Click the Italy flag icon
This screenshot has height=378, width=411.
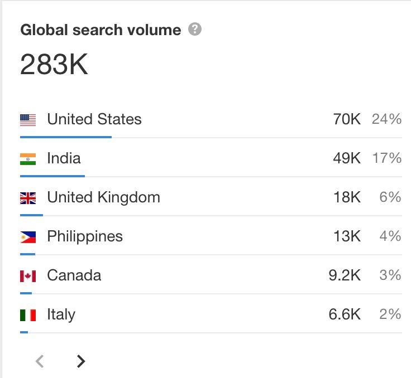(x=28, y=315)
